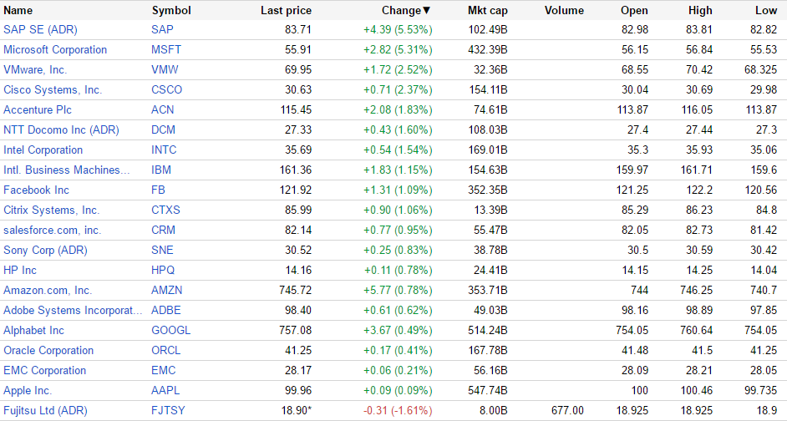787x421 pixels.
Task: Click the AMZN ticker symbol link
Action: coord(167,290)
